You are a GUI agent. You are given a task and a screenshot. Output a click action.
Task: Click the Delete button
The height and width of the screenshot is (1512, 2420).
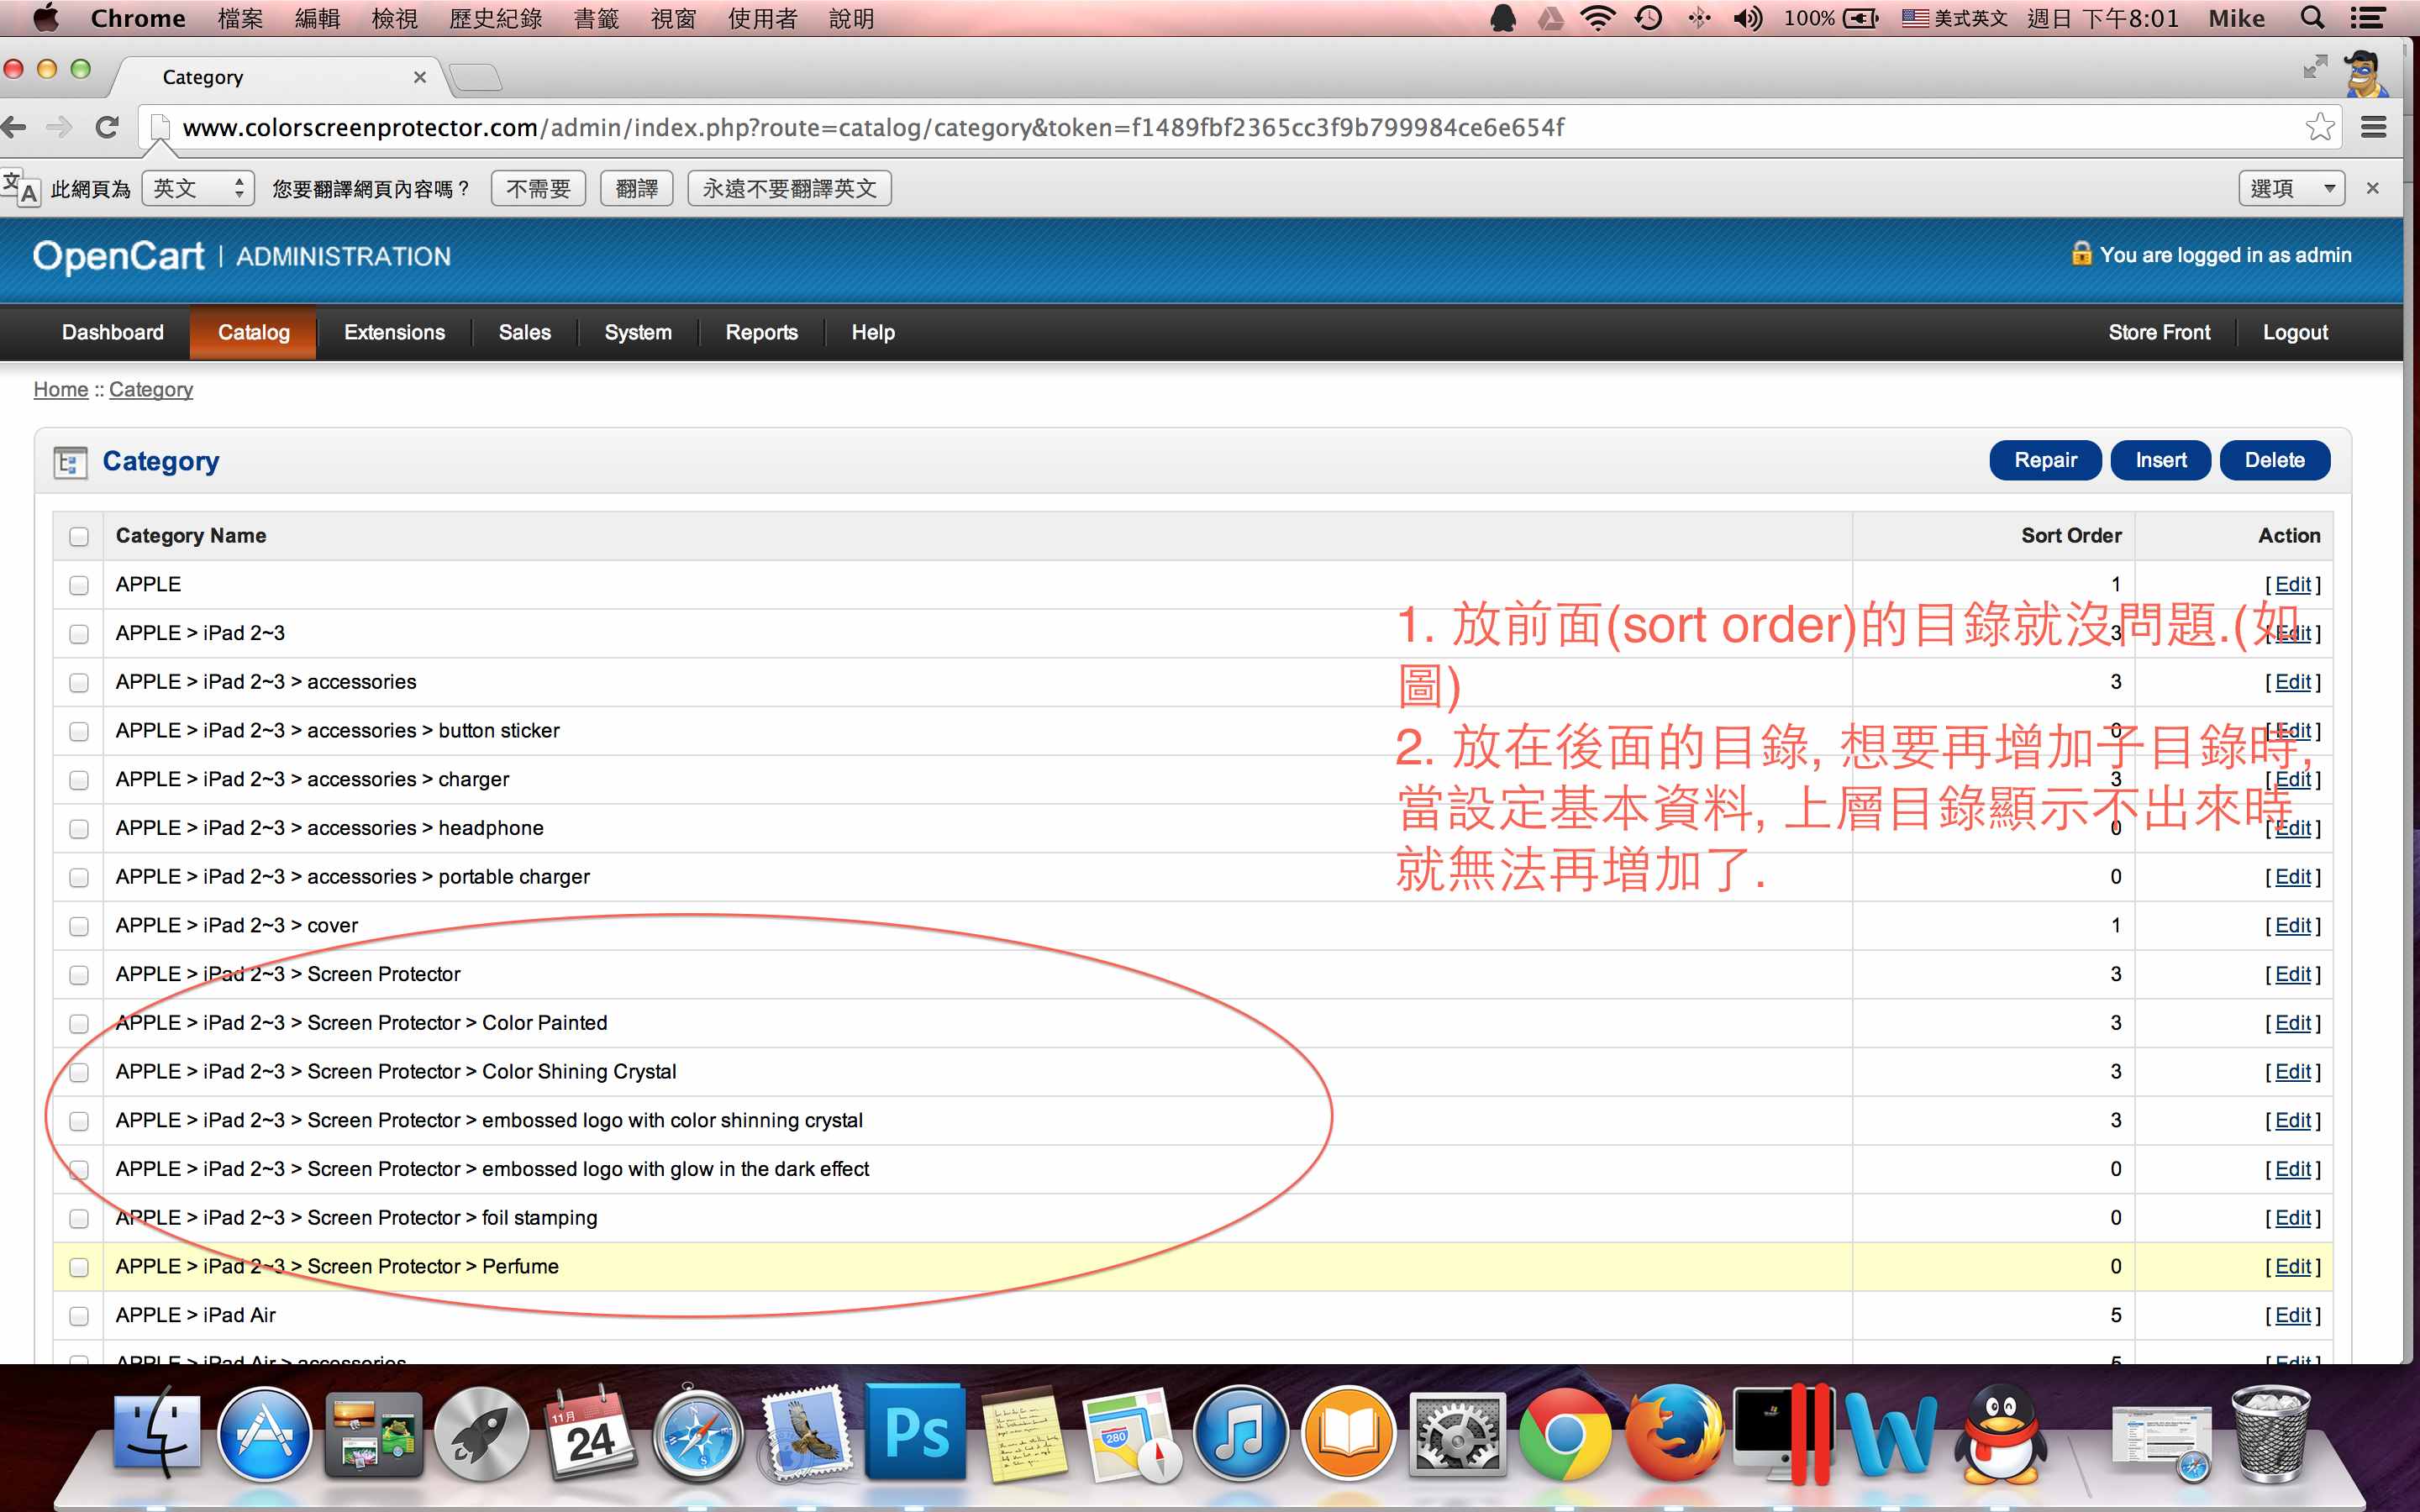[2274, 460]
